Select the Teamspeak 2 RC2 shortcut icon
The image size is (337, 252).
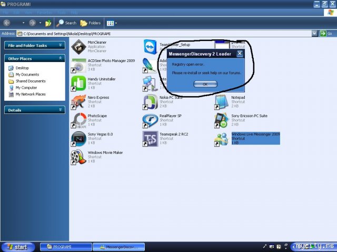[x=150, y=139]
